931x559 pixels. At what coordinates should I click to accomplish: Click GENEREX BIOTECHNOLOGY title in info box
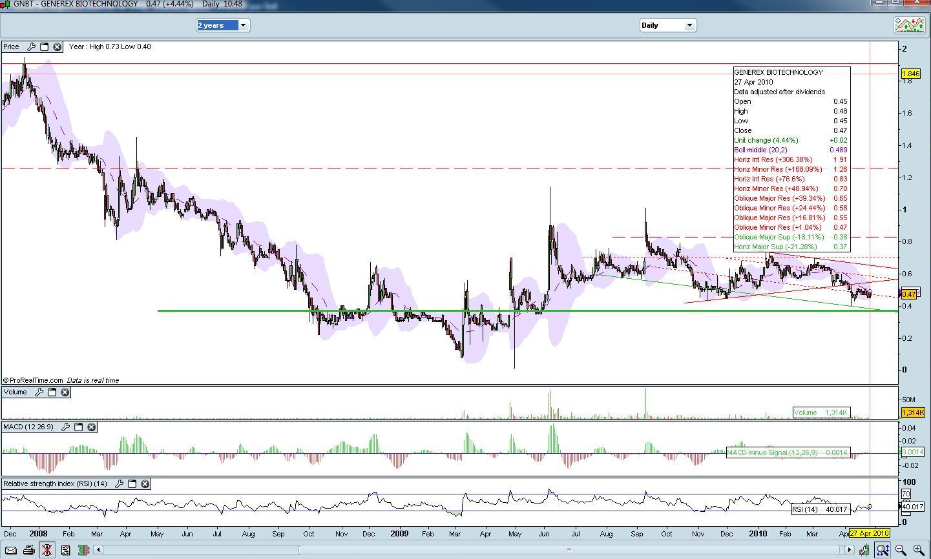[x=779, y=72]
